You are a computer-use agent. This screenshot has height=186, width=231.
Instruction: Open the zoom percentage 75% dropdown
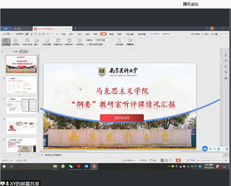coord(193,160)
